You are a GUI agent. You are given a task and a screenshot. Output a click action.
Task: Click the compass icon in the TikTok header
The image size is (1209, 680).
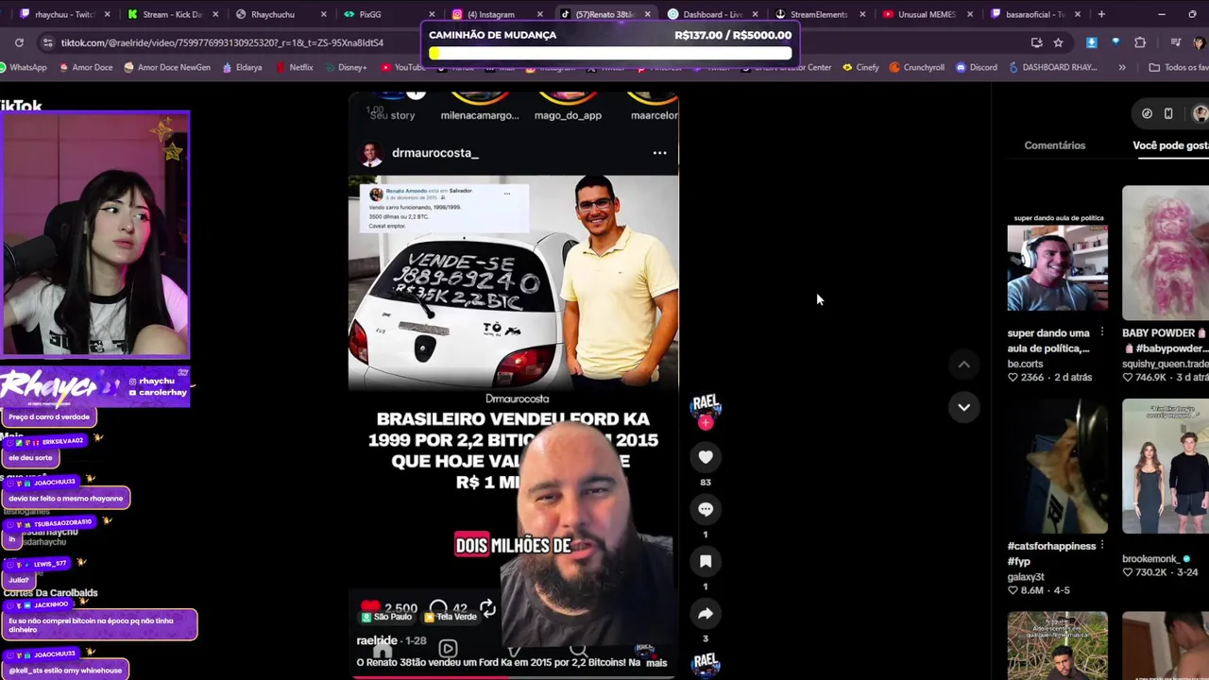[1147, 113]
